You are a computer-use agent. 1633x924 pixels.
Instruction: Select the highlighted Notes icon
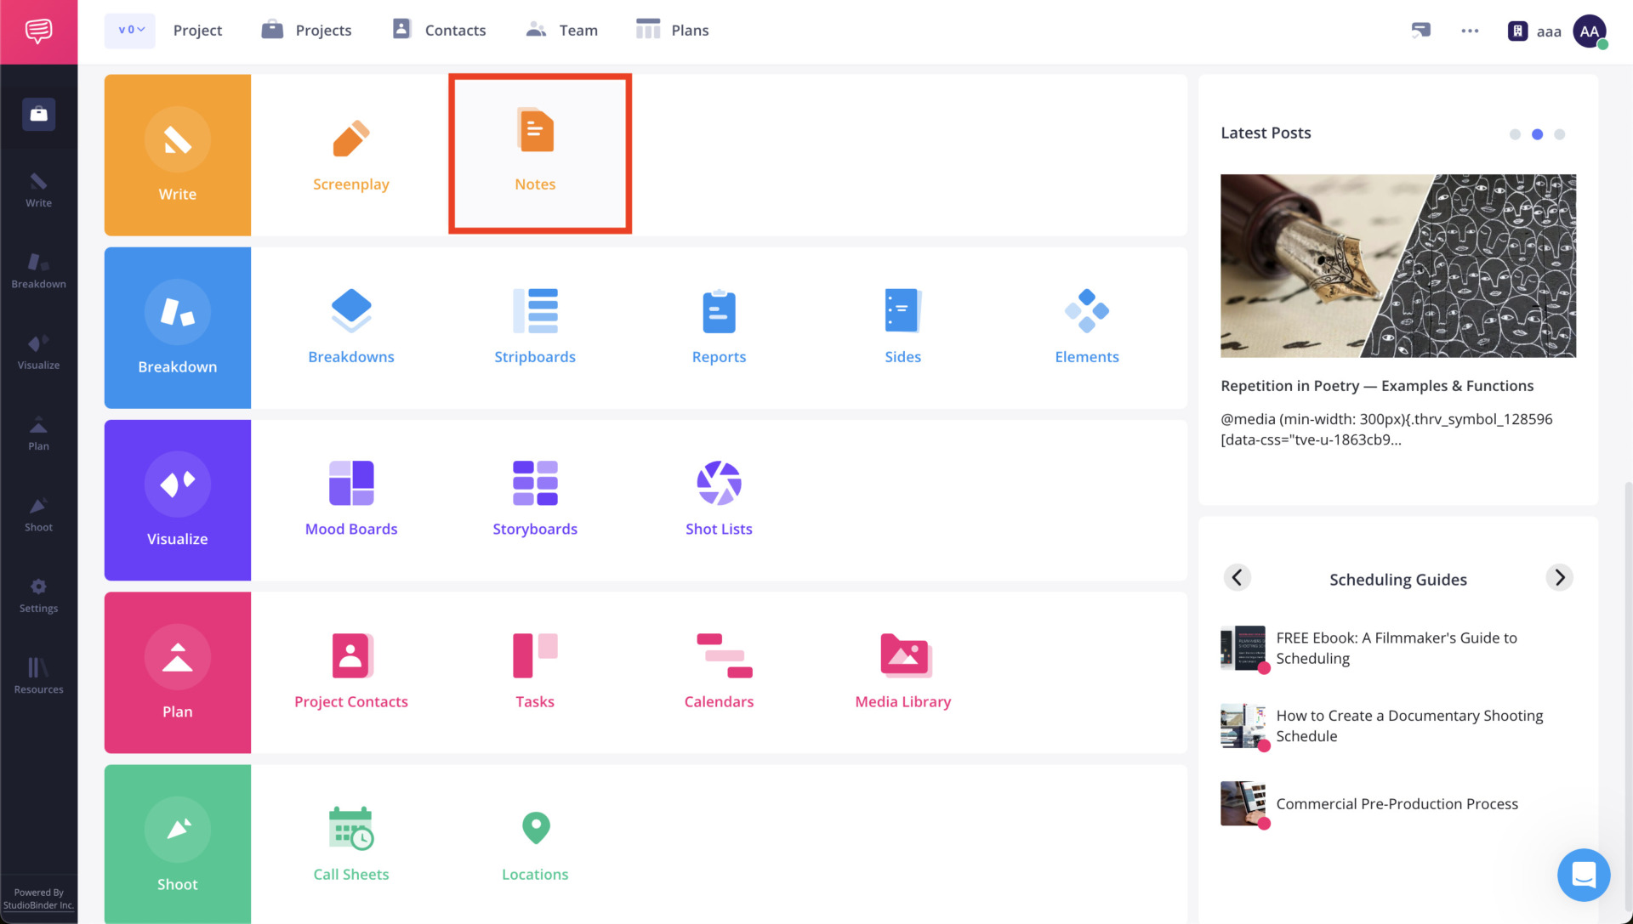535,153
